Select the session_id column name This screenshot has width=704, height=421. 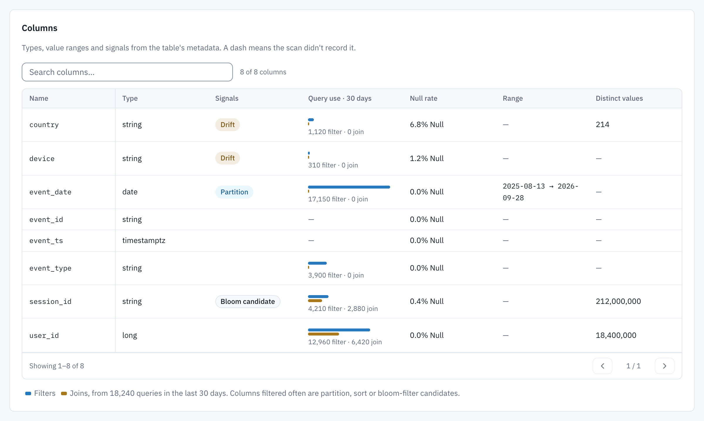50,302
